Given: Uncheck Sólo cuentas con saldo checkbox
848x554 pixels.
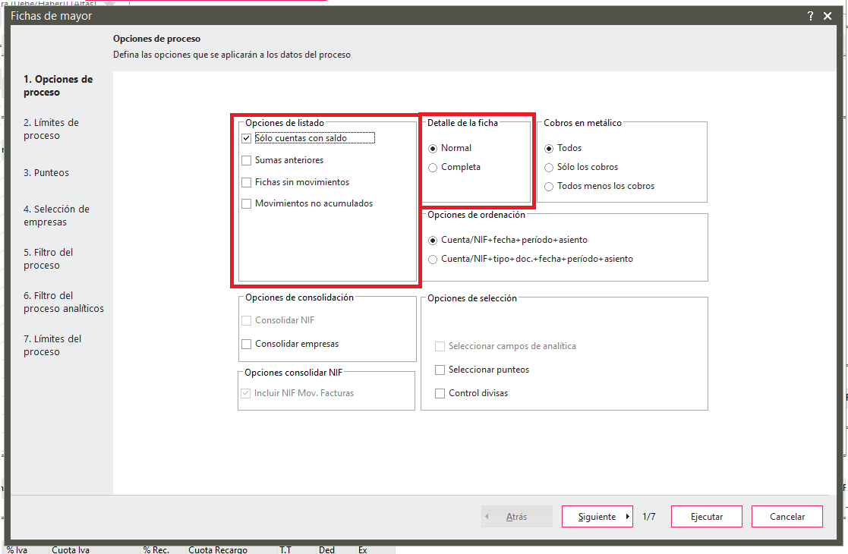Looking at the screenshot, I should [x=246, y=138].
